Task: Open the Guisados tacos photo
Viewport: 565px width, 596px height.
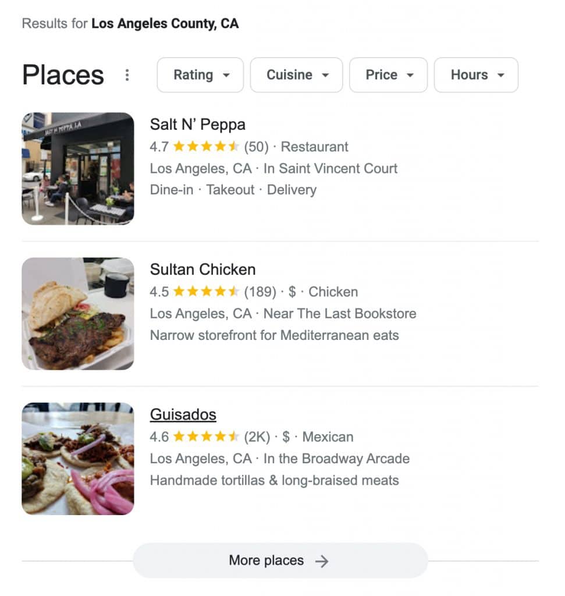Action: click(x=78, y=459)
